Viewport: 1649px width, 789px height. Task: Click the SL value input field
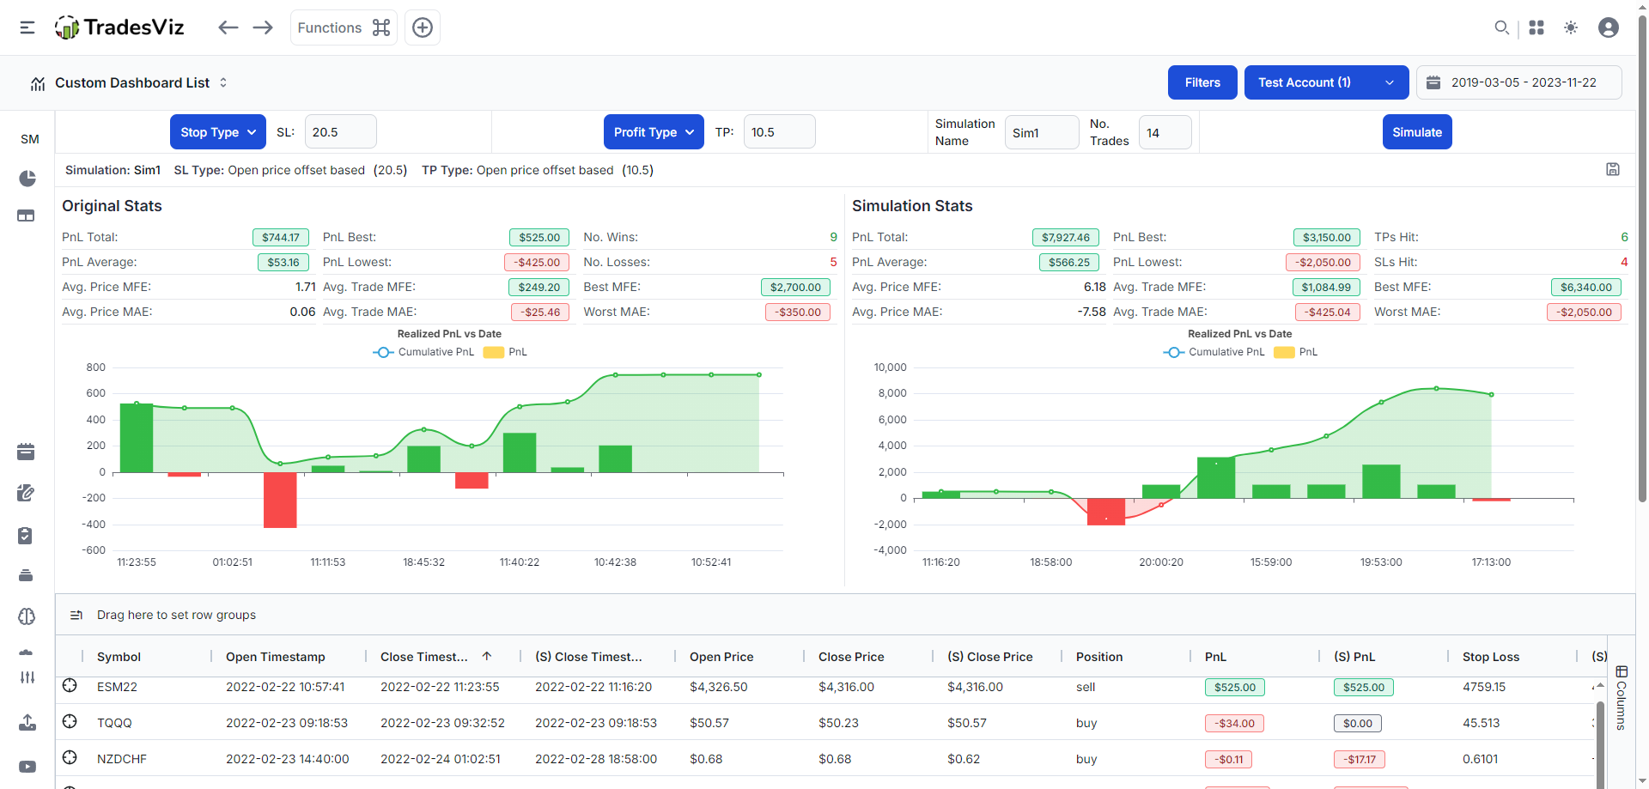pyautogui.click(x=340, y=132)
